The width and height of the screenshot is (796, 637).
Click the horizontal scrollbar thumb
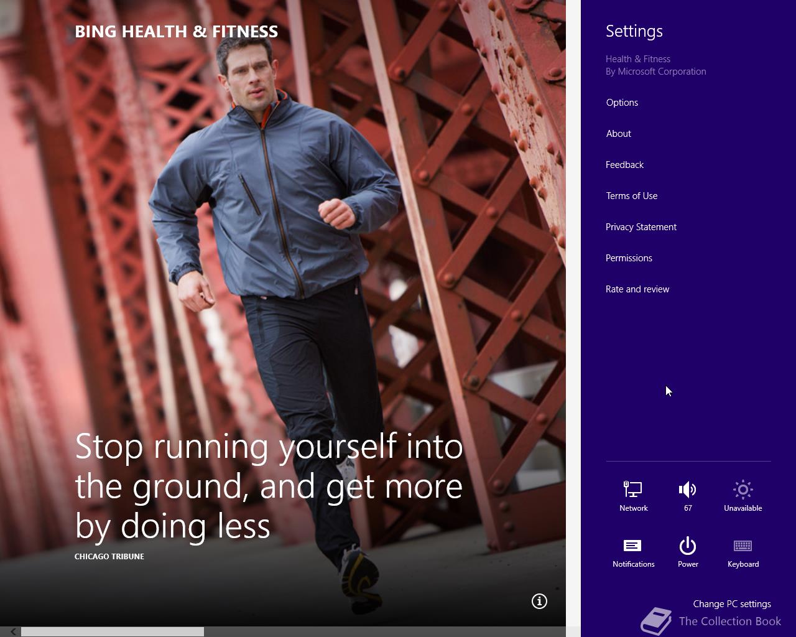113,631
